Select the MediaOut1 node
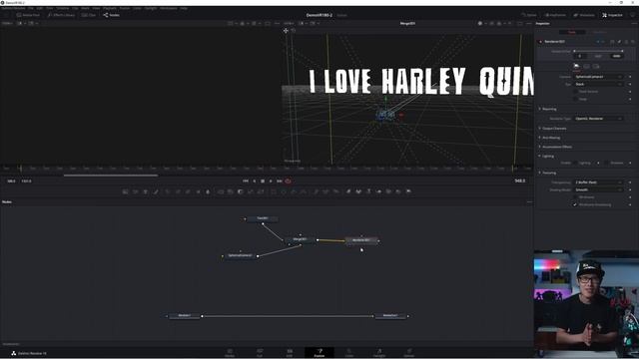639x359 pixels. tap(390, 315)
